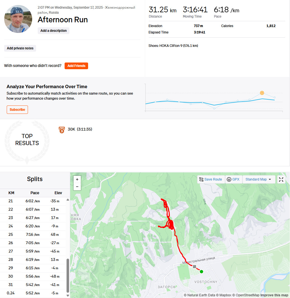Click Improve this map link
Image resolution: width=290 pixels, height=298 pixels.
pos(274,295)
